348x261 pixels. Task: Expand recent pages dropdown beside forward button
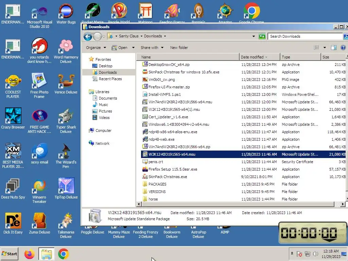[104, 37]
